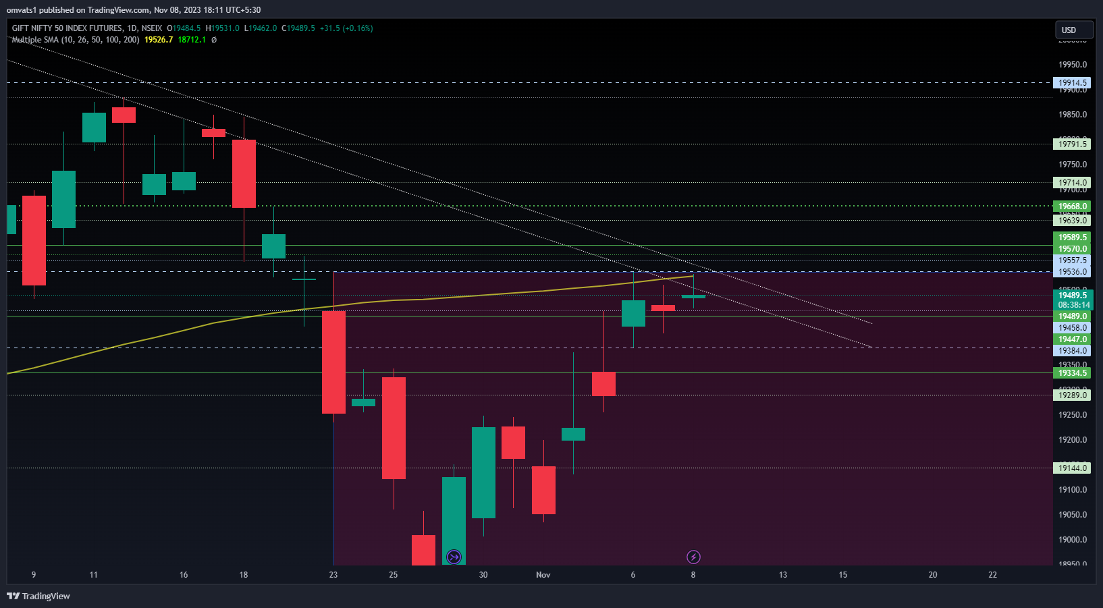This screenshot has height=608, width=1103.
Task: Click the green SMA value 18712.1
Action: tap(192, 40)
